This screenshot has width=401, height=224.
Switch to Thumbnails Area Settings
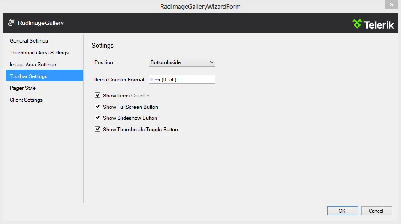39,53
